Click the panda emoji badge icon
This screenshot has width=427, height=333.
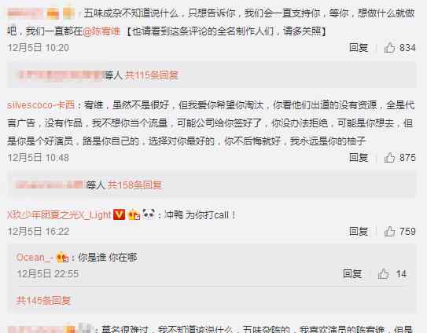(x=149, y=214)
